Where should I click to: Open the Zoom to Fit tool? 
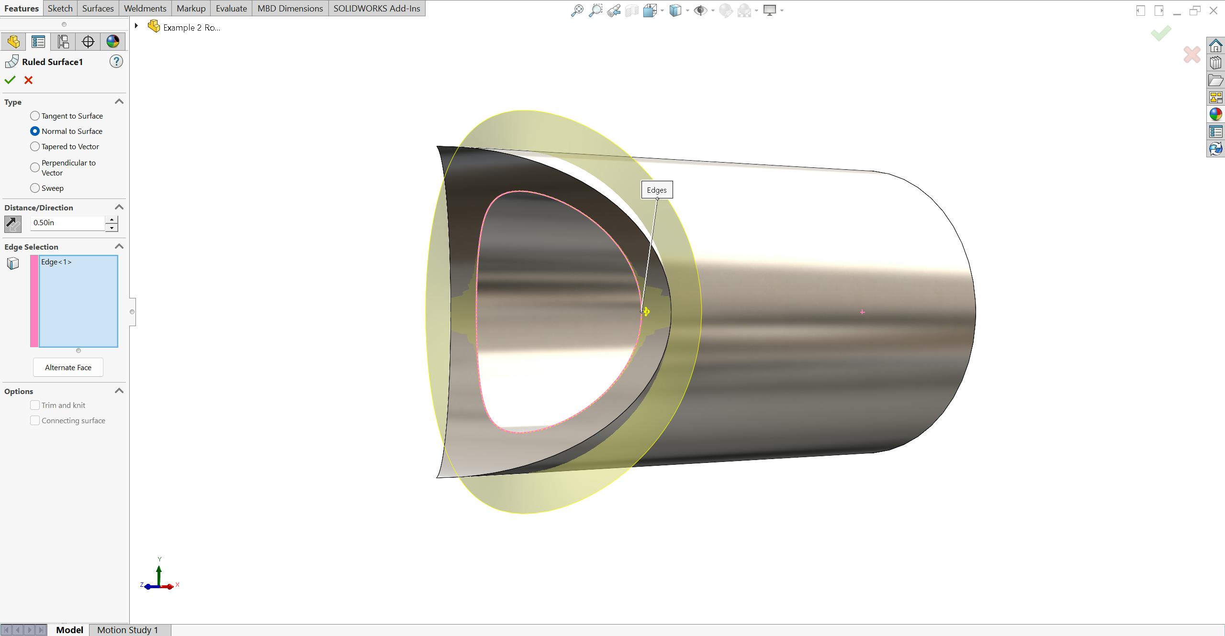coord(577,10)
